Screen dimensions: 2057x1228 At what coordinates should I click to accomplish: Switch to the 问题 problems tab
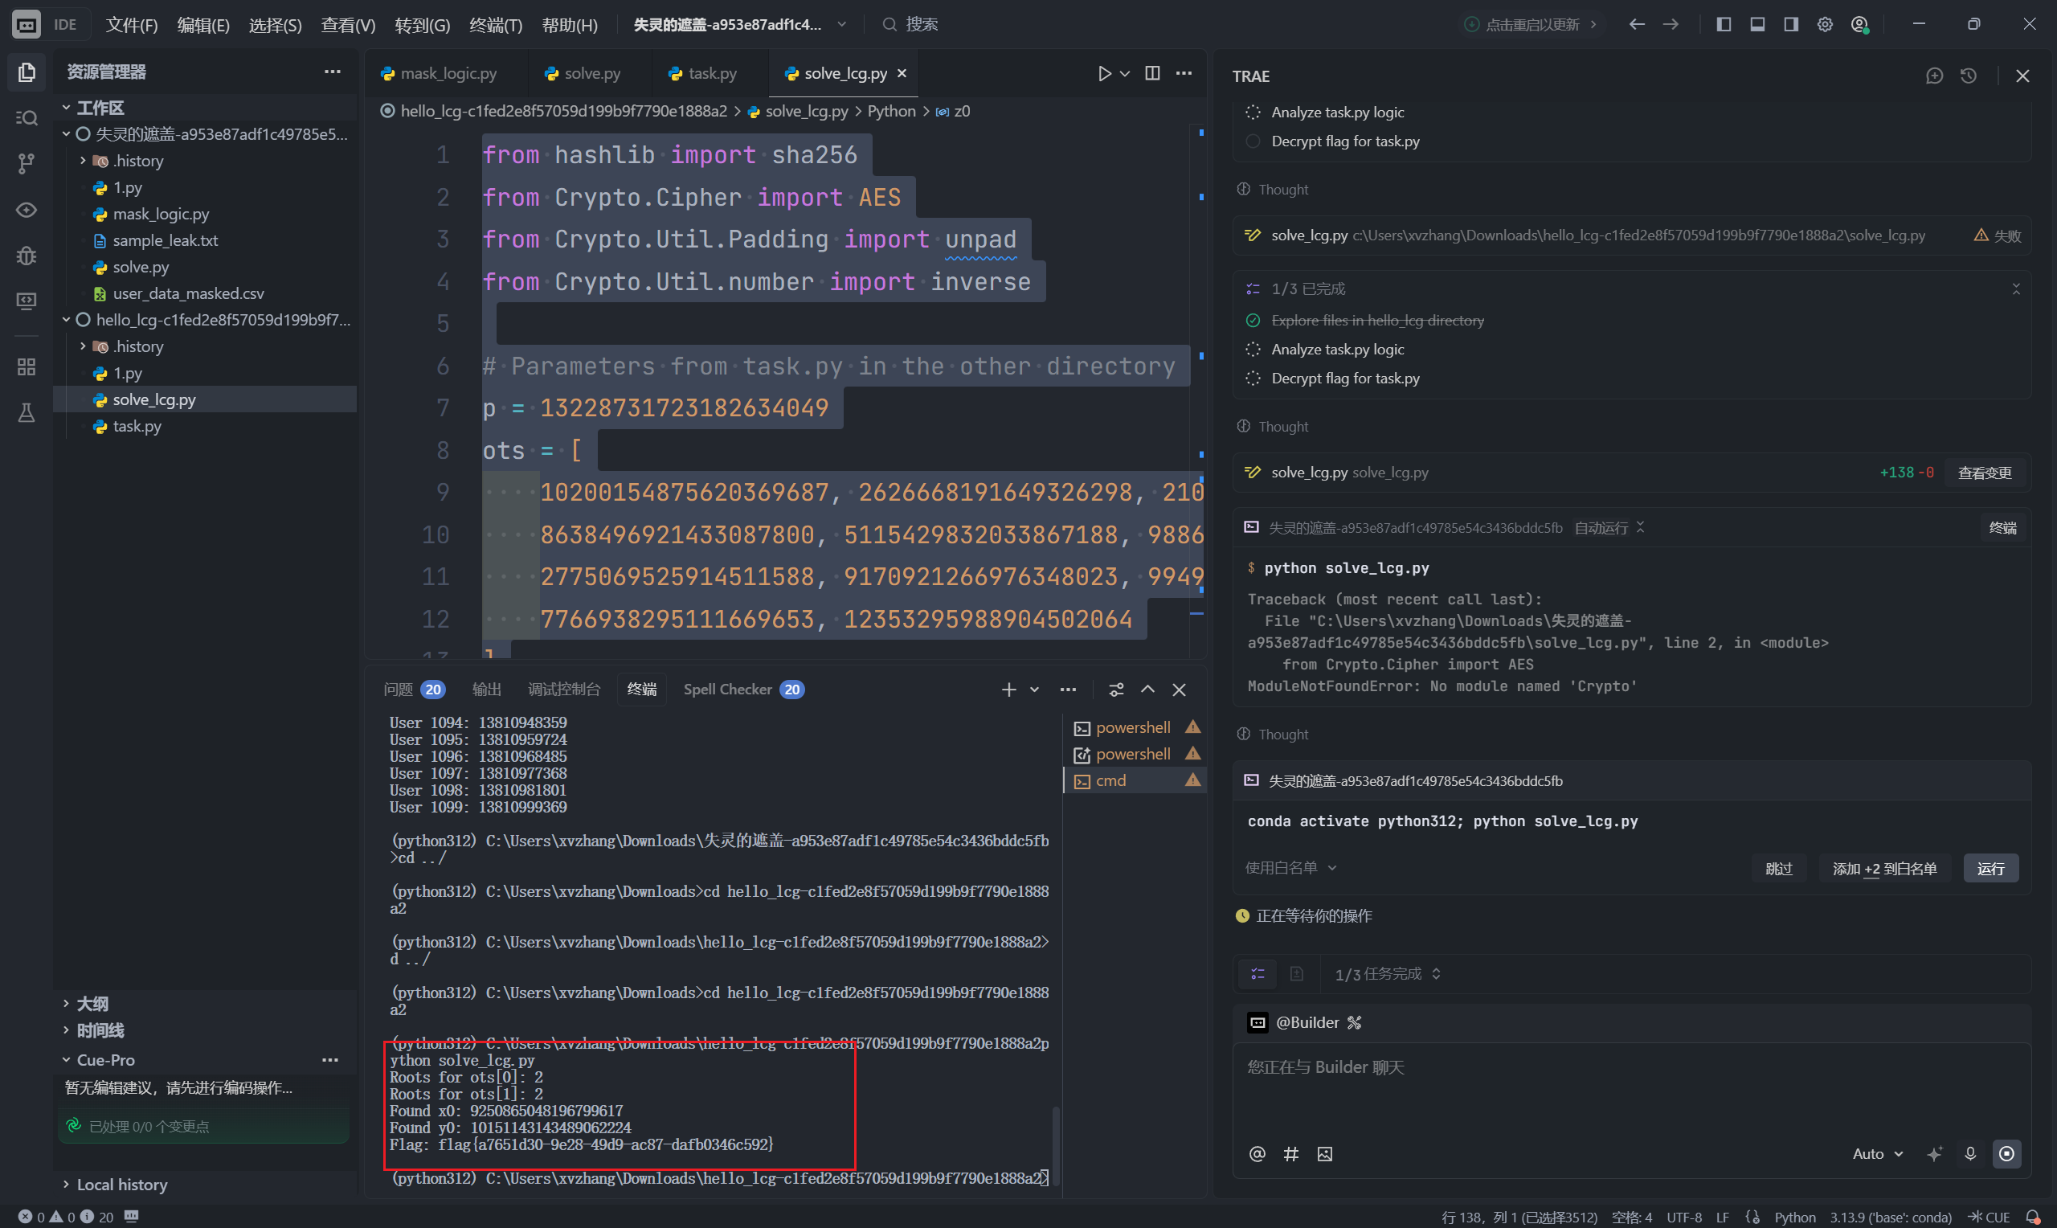[415, 690]
